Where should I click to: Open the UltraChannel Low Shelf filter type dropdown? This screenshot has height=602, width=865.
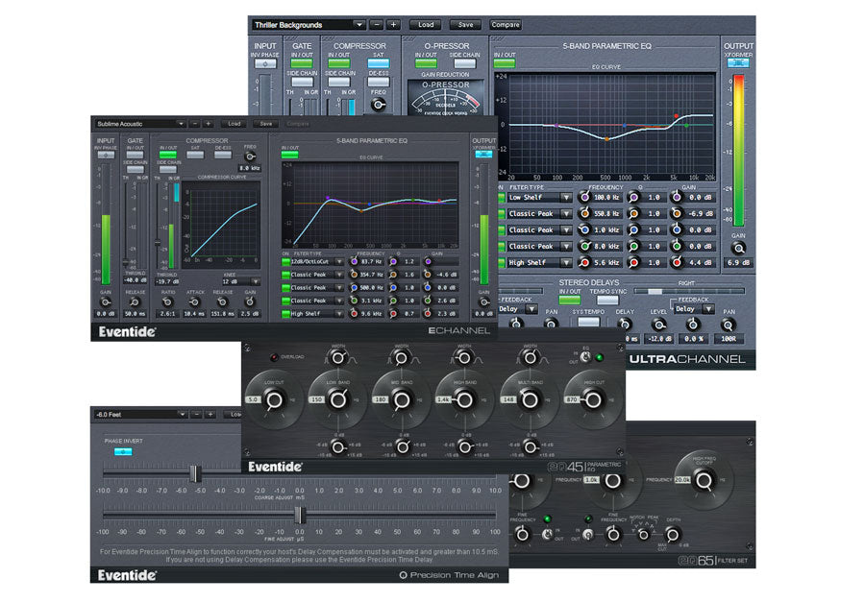pyautogui.click(x=538, y=198)
